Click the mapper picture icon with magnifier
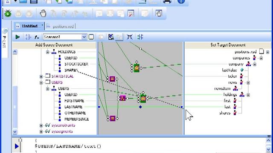 (111, 37)
